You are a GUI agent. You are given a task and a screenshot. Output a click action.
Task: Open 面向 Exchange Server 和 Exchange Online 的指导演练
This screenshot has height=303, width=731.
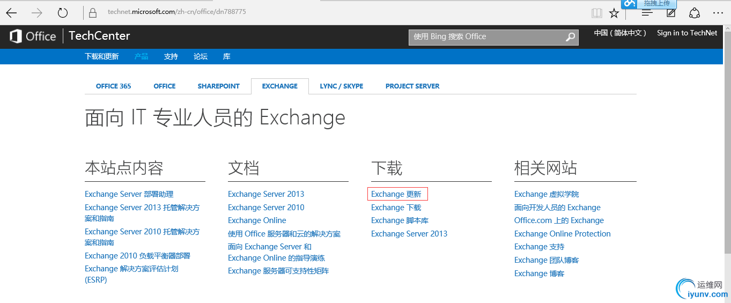(x=276, y=252)
